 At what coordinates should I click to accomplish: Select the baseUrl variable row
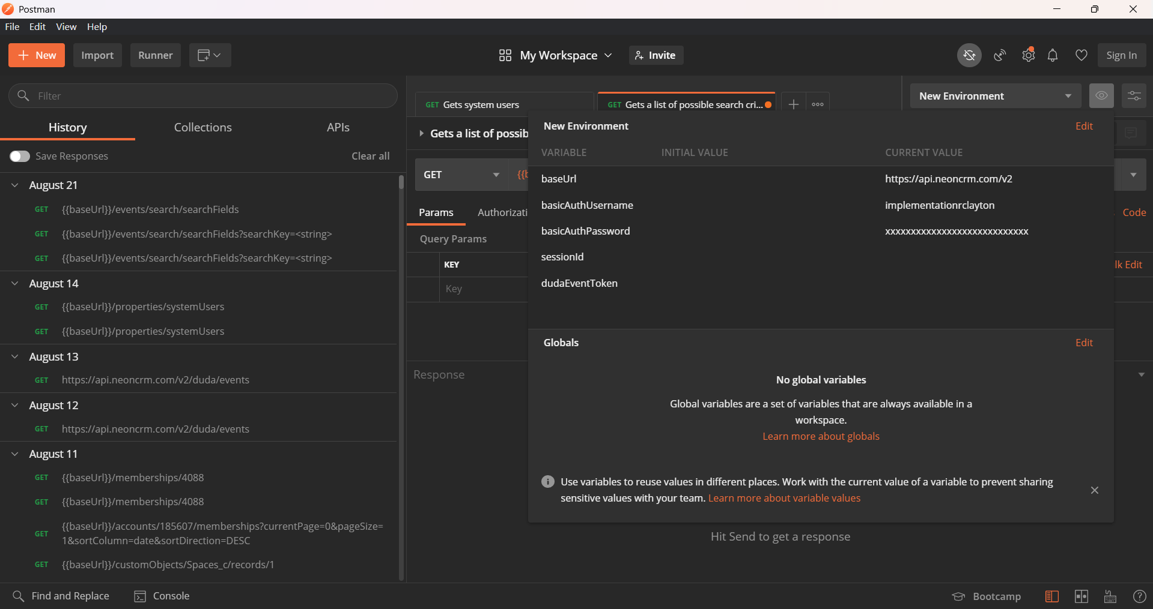[x=821, y=179]
